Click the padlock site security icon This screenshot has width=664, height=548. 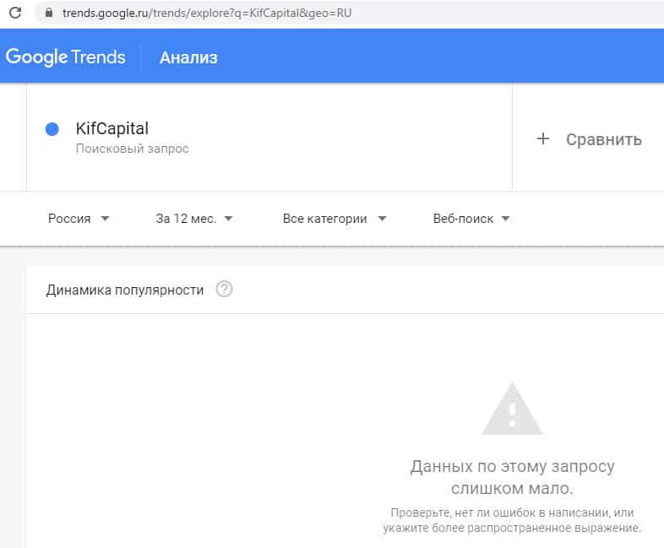(x=48, y=14)
